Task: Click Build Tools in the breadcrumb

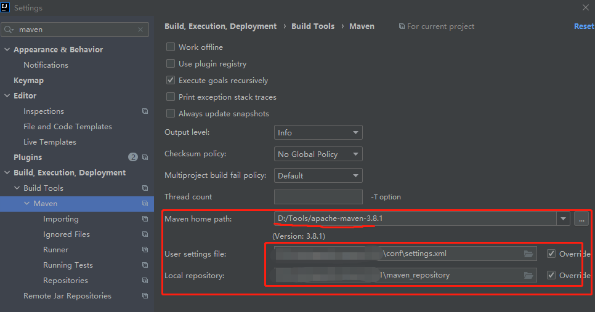Action: [313, 26]
